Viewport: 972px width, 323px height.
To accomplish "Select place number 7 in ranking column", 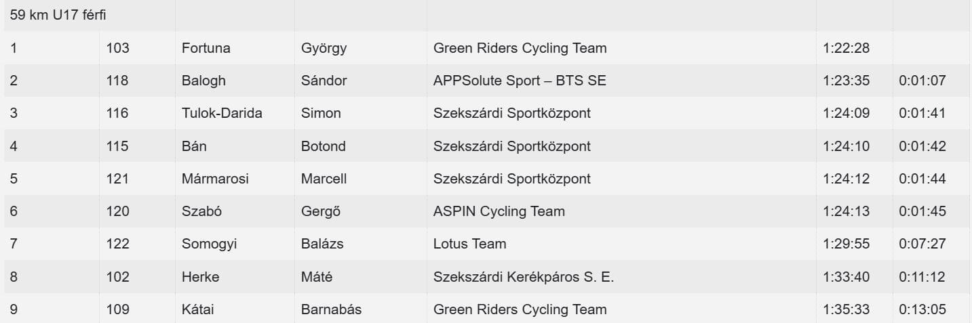I will (x=14, y=244).
